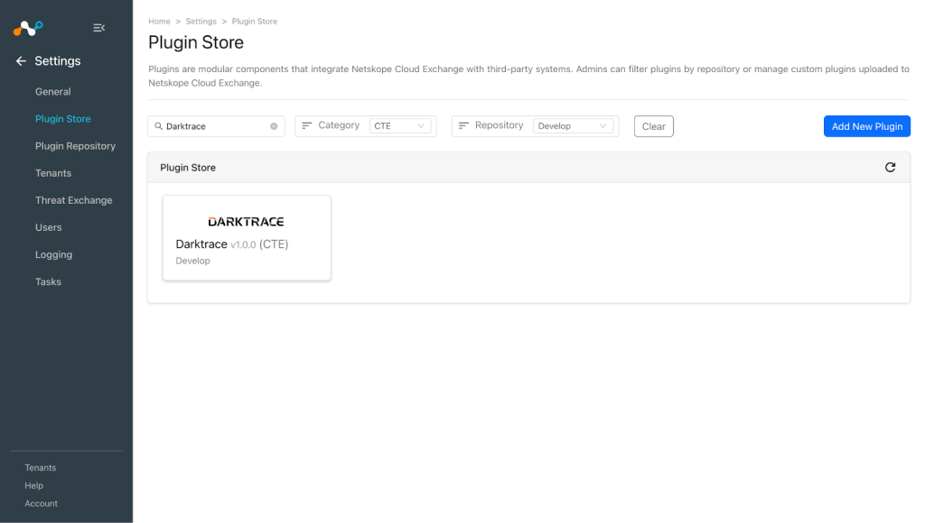Open Plugin Repository settings

[76, 146]
